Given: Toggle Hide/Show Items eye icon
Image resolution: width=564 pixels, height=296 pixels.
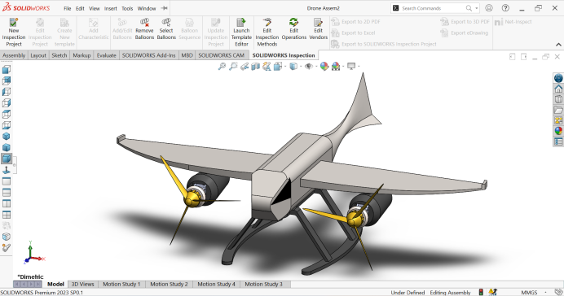Looking at the screenshot, I should coord(309,66).
